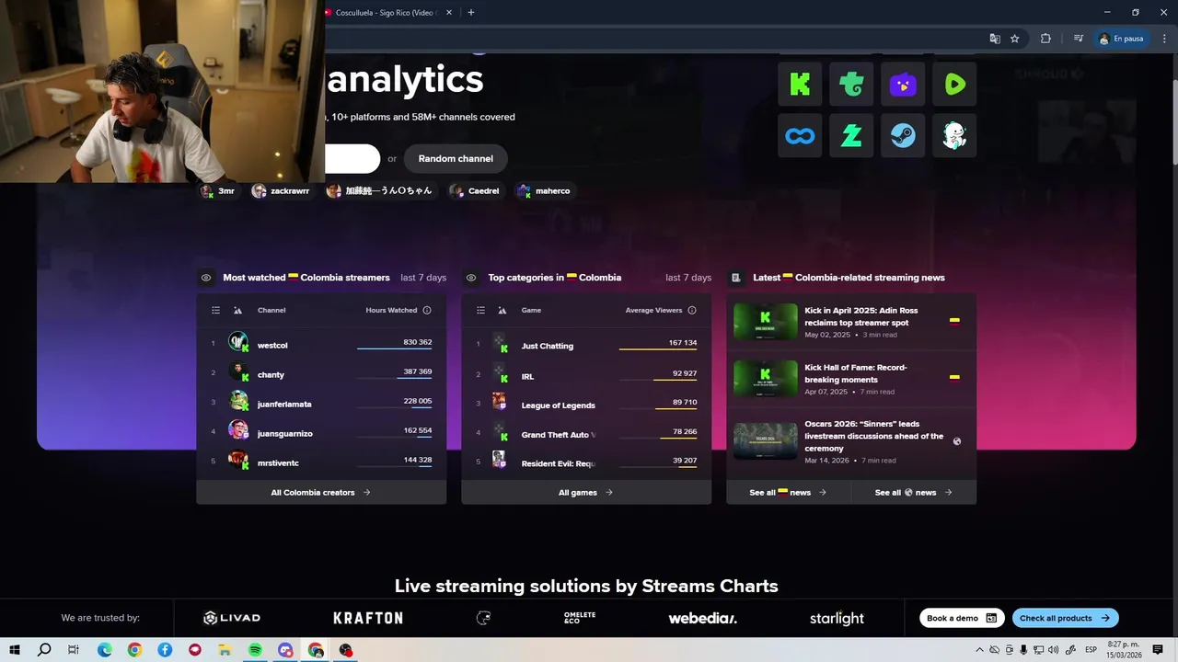Viewport: 1178px width, 662px height.
Task: Switch the ESP input language indicator
Action: point(1091,650)
